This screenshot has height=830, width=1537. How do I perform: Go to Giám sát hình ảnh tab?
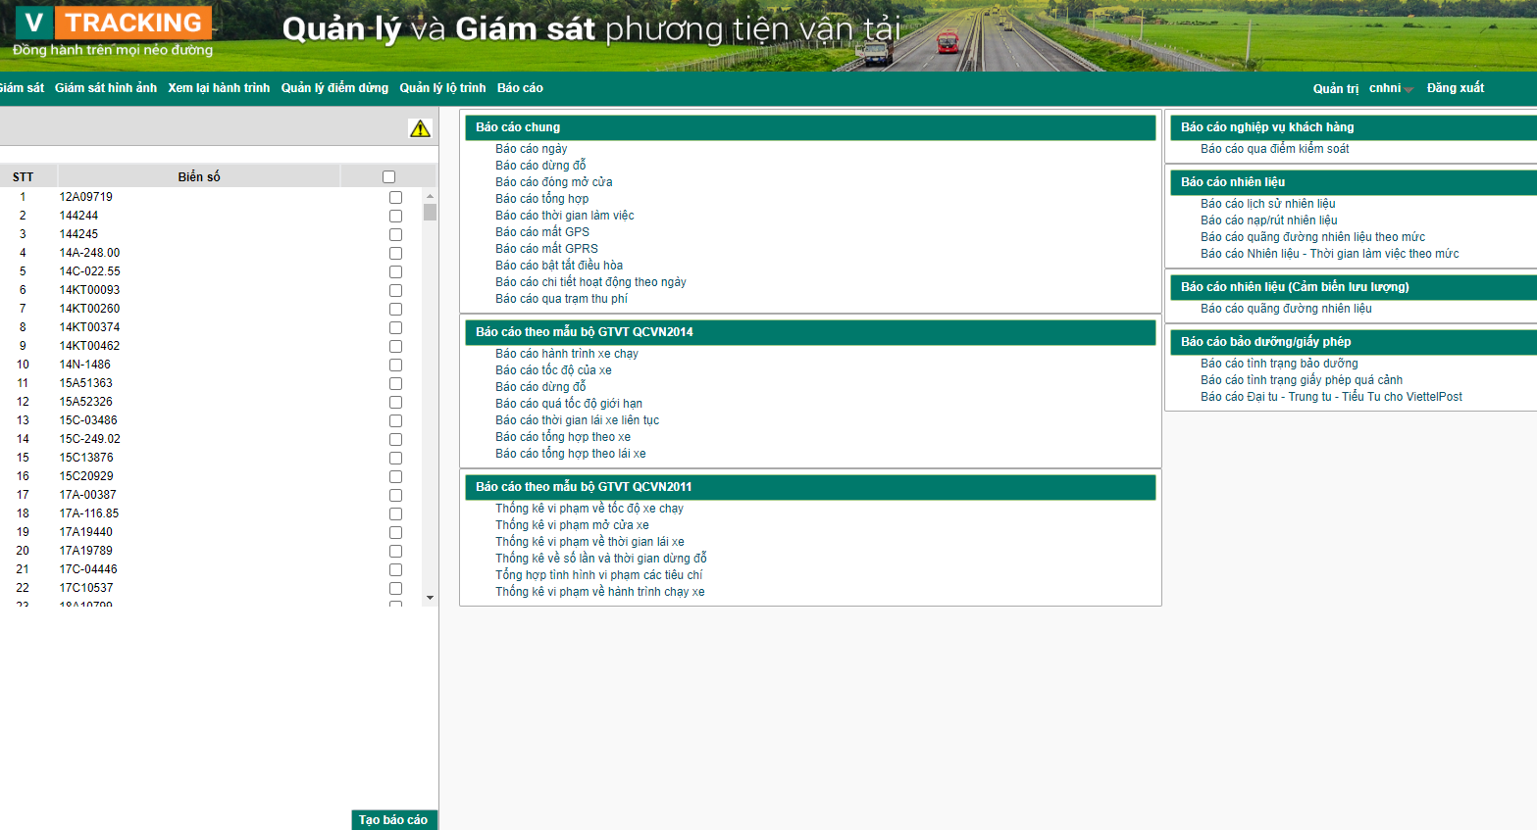[106, 88]
